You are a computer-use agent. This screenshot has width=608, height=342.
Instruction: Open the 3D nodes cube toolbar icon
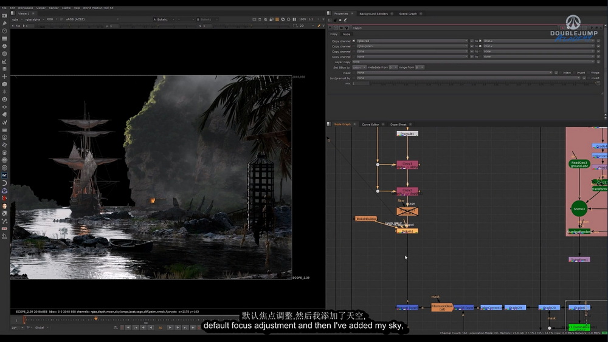pos(5,84)
